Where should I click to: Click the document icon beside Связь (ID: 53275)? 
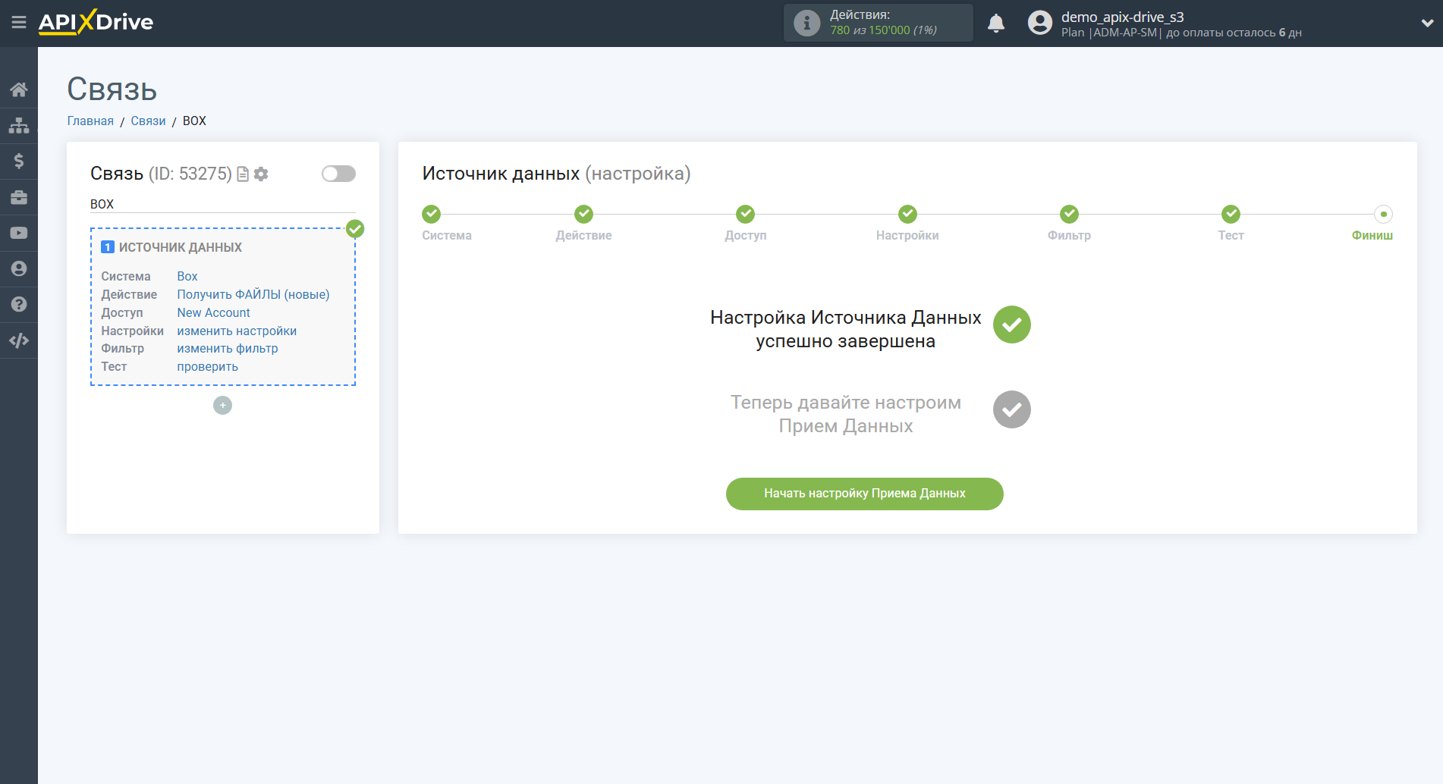tap(242, 174)
